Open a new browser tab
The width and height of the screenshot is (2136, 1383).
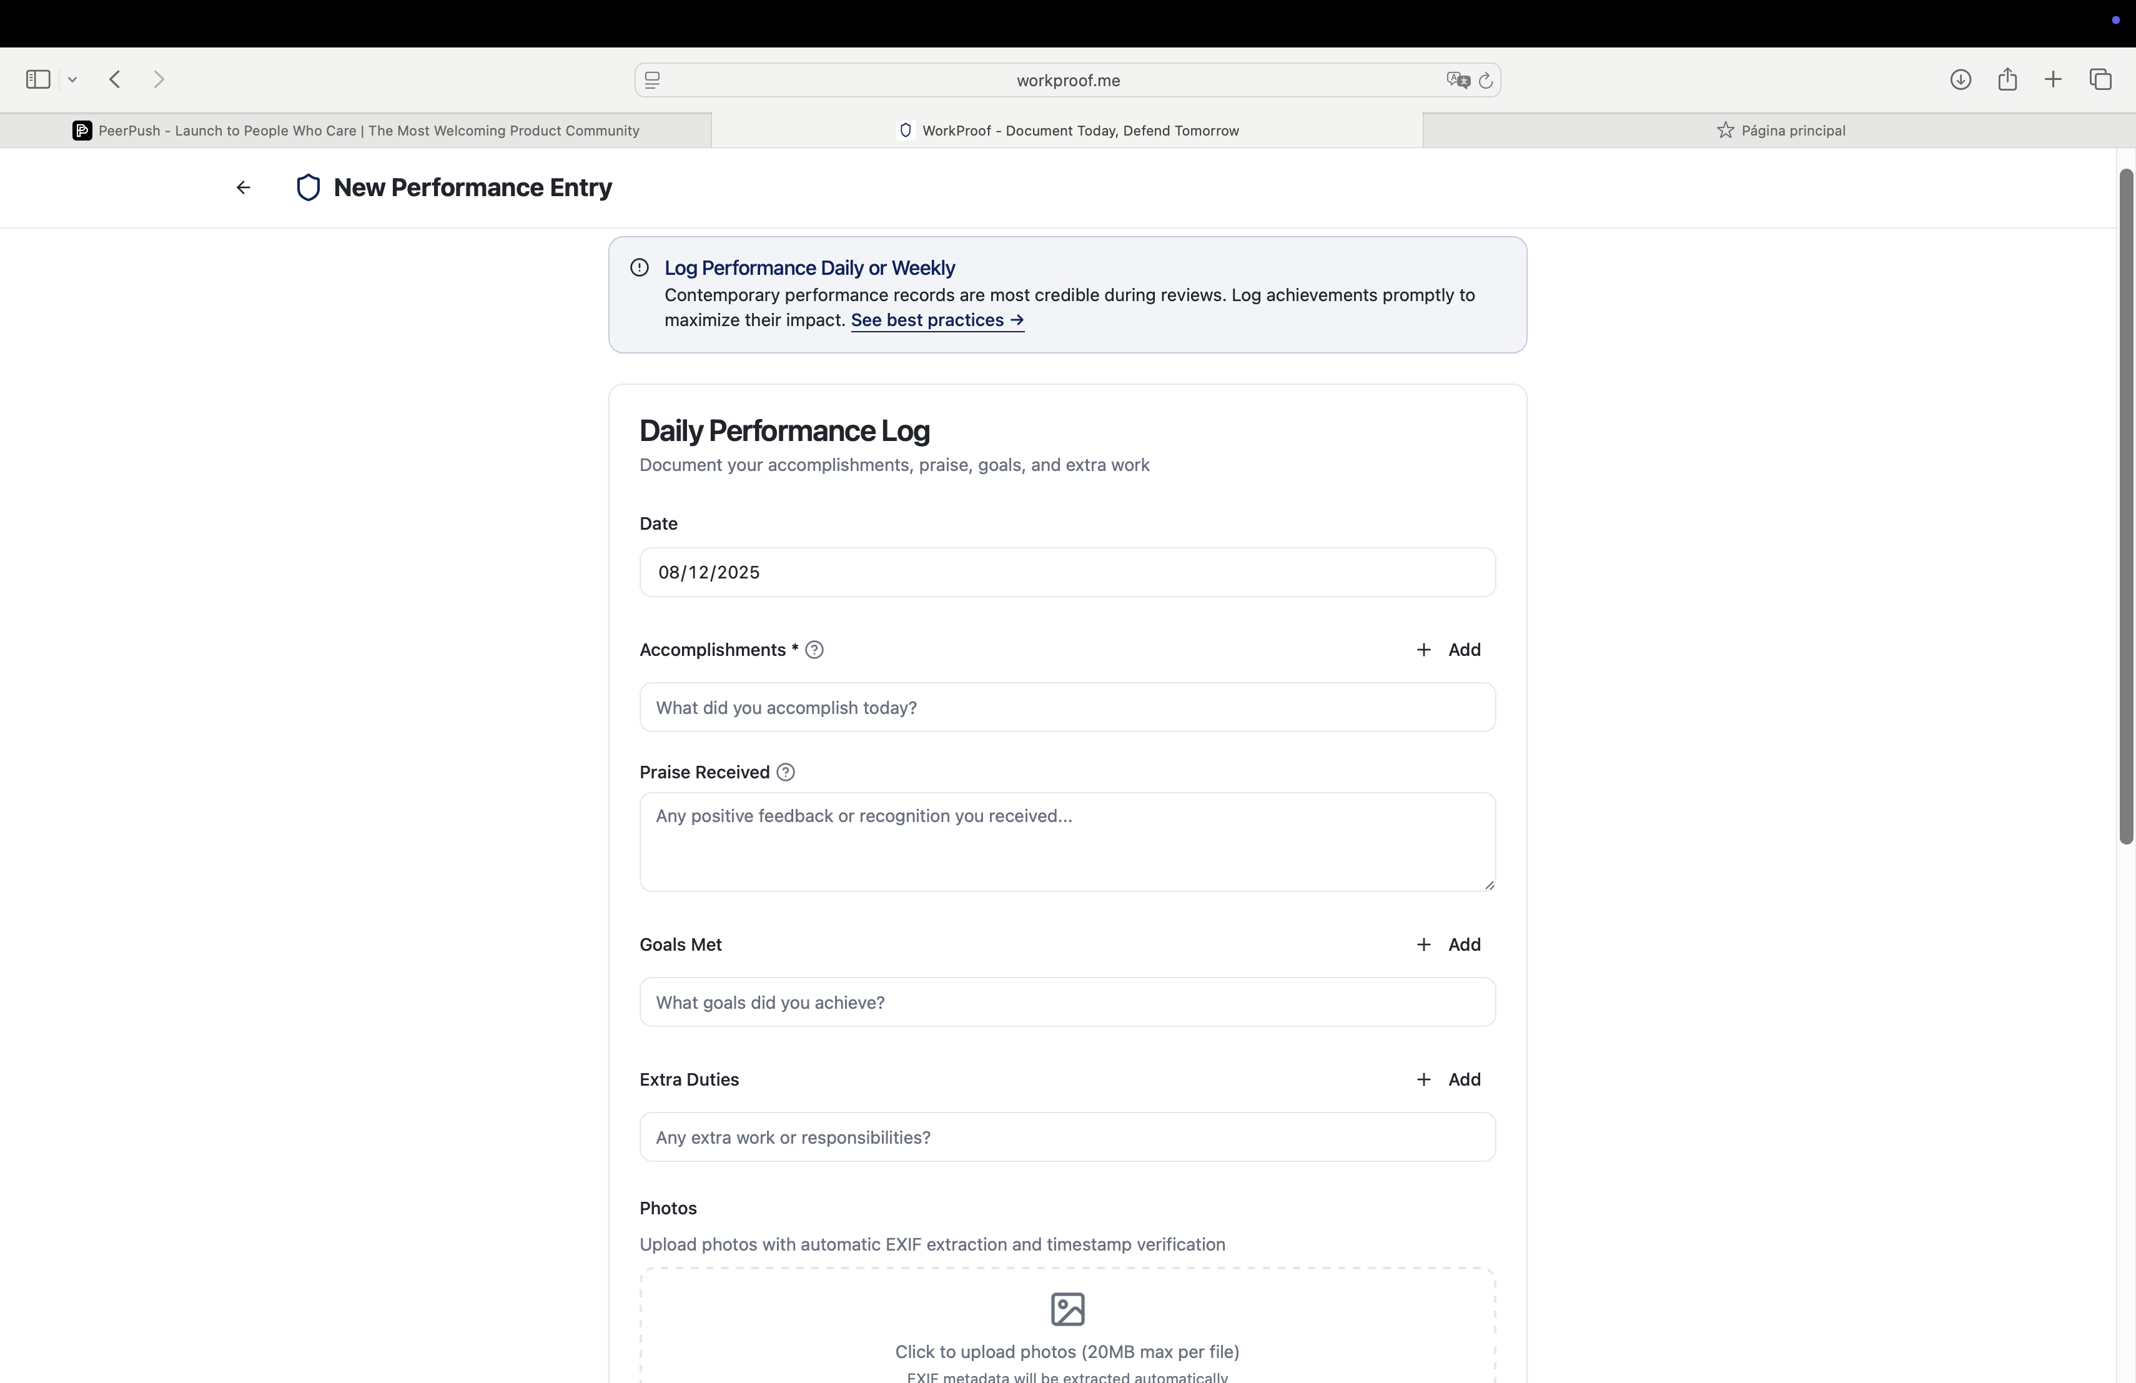(x=2054, y=79)
